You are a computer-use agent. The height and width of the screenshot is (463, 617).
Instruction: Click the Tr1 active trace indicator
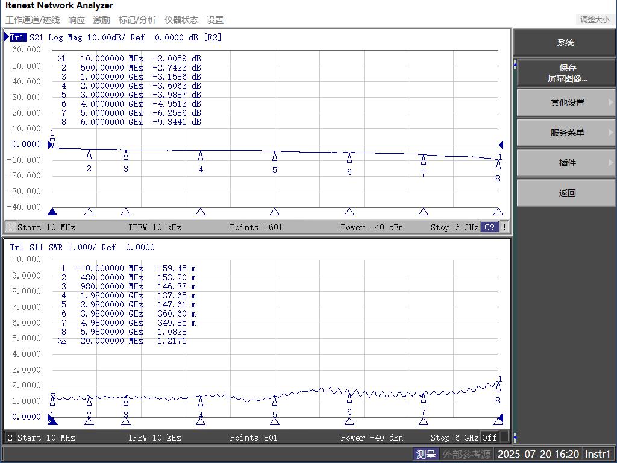[17, 37]
